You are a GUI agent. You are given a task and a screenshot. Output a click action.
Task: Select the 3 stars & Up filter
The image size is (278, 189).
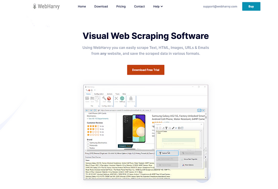95,129
